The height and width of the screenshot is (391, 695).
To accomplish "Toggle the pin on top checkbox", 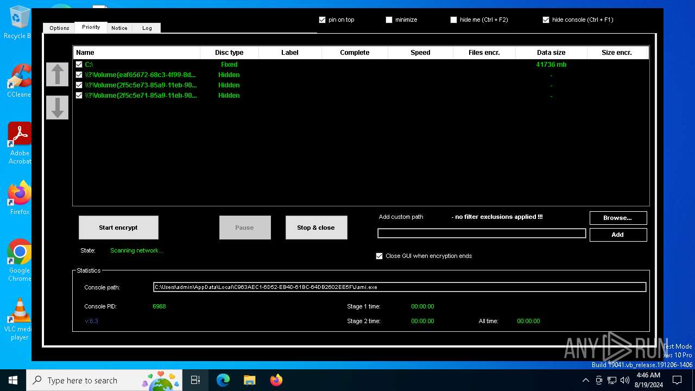I will (x=322, y=20).
